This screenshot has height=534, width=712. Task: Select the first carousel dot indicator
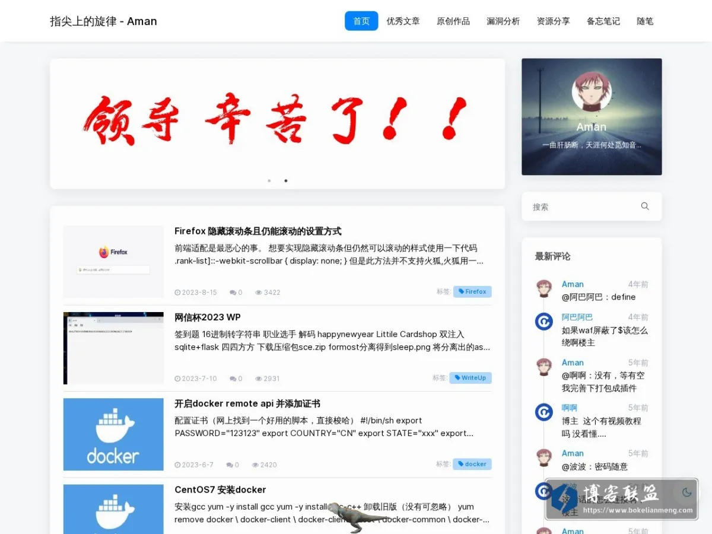tap(269, 180)
